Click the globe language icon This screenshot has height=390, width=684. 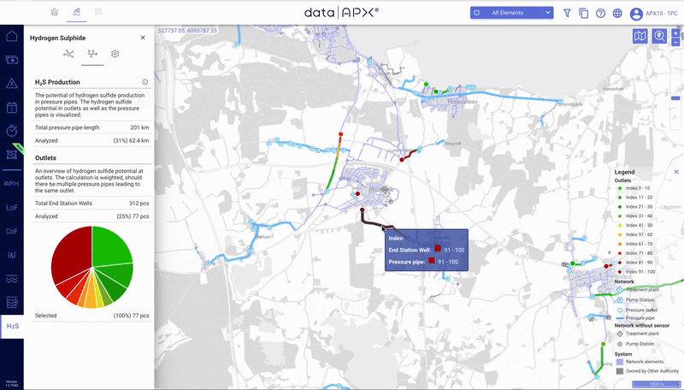tap(618, 13)
